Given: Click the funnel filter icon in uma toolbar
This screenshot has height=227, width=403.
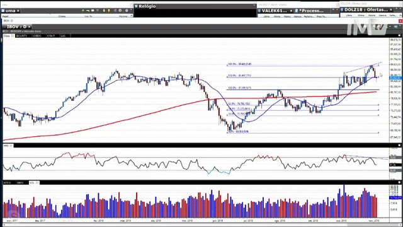Looking at the screenshot, I should (98, 11).
